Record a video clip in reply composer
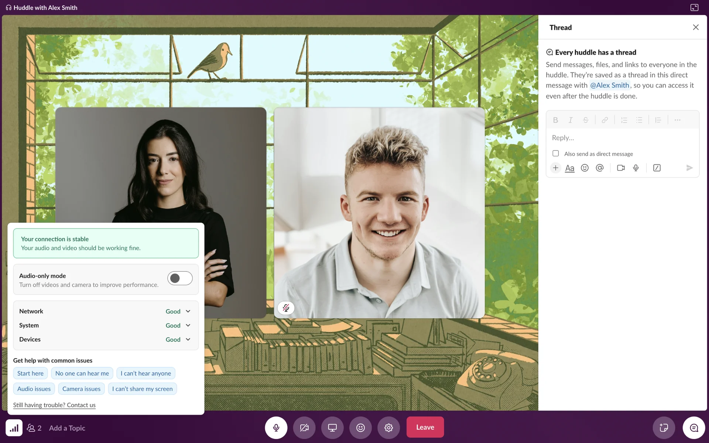This screenshot has height=443, width=709. (621, 168)
